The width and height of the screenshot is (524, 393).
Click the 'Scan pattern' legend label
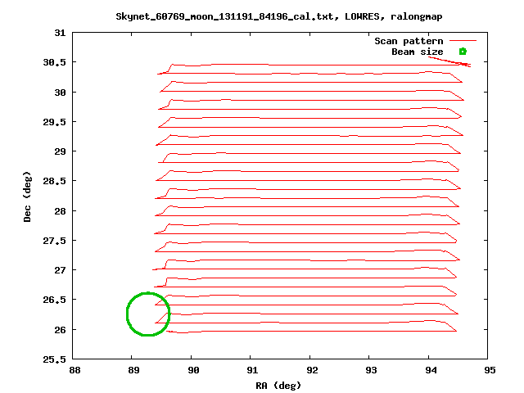point(409,41)
